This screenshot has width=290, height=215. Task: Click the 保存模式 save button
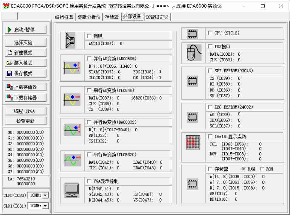(26, 73)
